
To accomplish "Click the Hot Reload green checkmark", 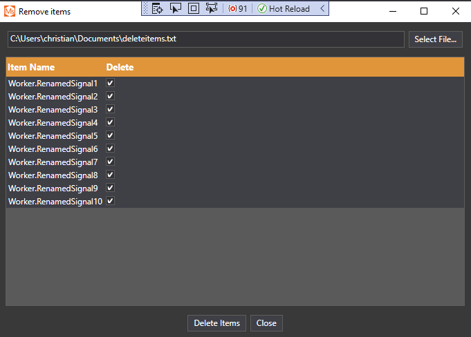I will click(x=262, y=8).
